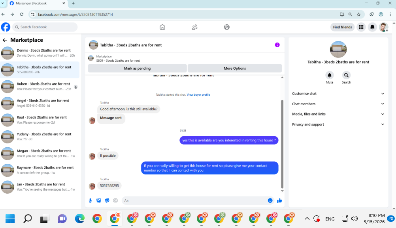Open Windows taskbar search
Screen dimensions: 396x228
tap(28, 219)
